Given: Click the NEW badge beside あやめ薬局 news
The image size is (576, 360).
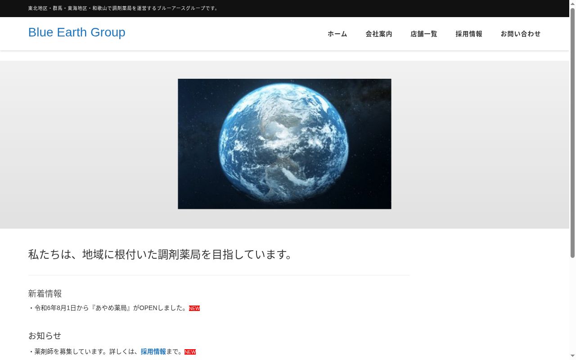Looking at the screenshot, I should (194, 308).
